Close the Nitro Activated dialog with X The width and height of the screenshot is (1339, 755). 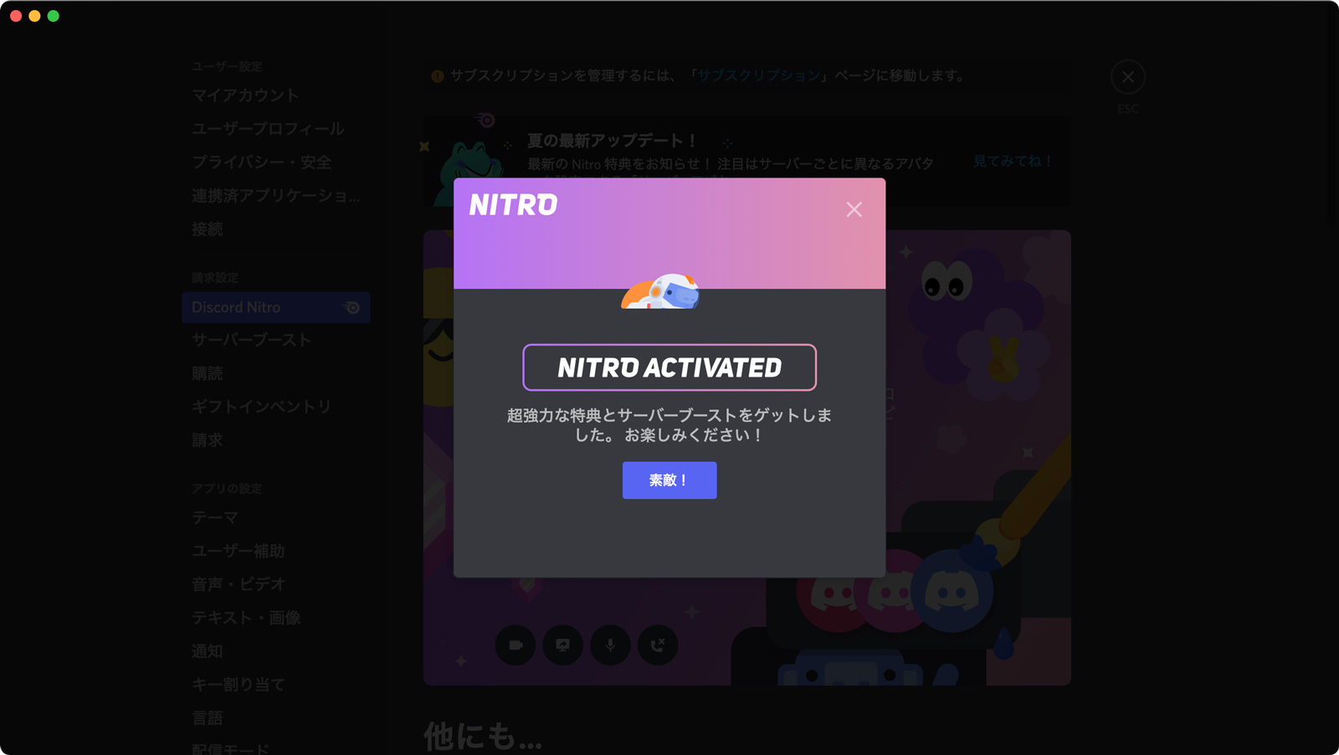coord(854,209)
